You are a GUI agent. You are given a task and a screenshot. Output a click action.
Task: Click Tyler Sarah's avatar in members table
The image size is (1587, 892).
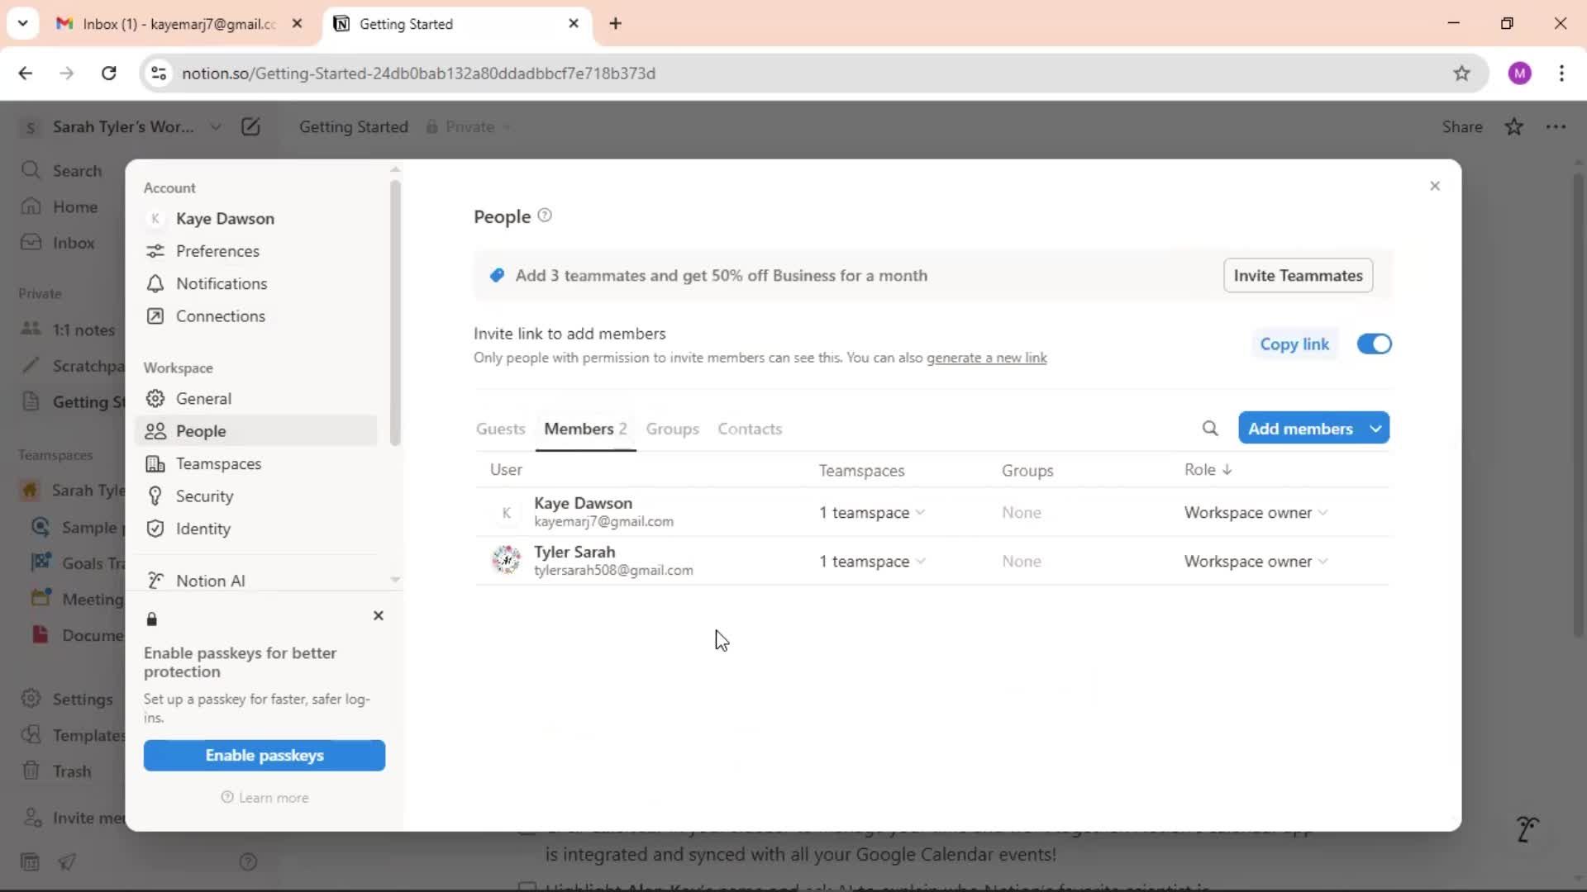click(x=507, y=561)
